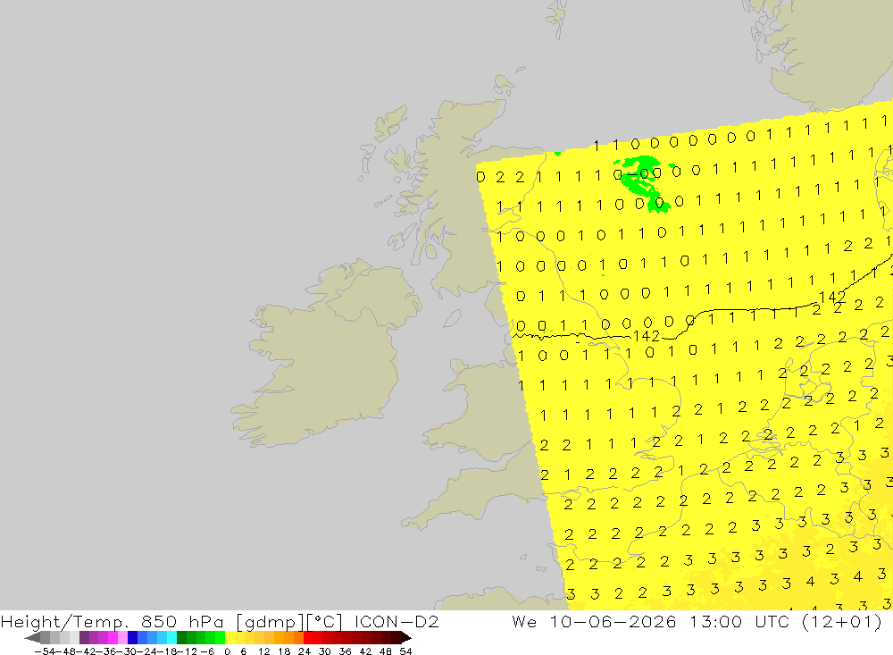Click the forecast date '10-06-2026'
The height and width of the screenshot is (655, 893).
pyautogui.click(x=613, y=621)
